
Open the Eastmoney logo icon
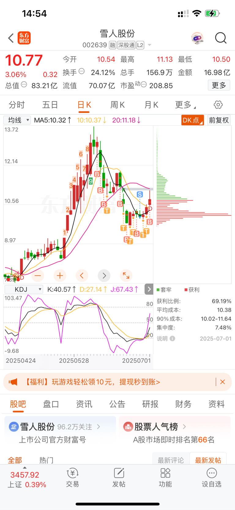[x=24, y=38]
